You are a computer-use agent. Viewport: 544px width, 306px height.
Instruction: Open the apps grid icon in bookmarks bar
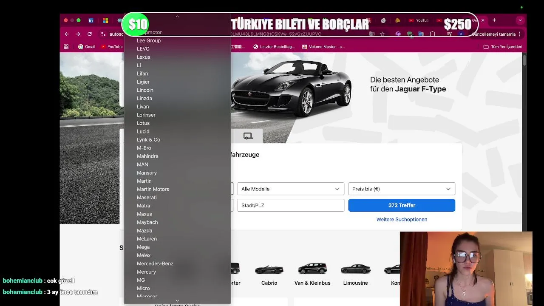coord(66,47)
